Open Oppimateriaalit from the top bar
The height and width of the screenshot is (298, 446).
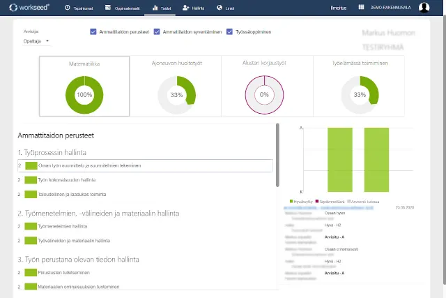coord(108,8)
